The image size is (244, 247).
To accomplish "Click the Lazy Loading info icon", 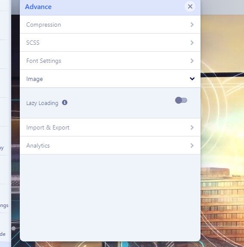I will pos(65,102).
